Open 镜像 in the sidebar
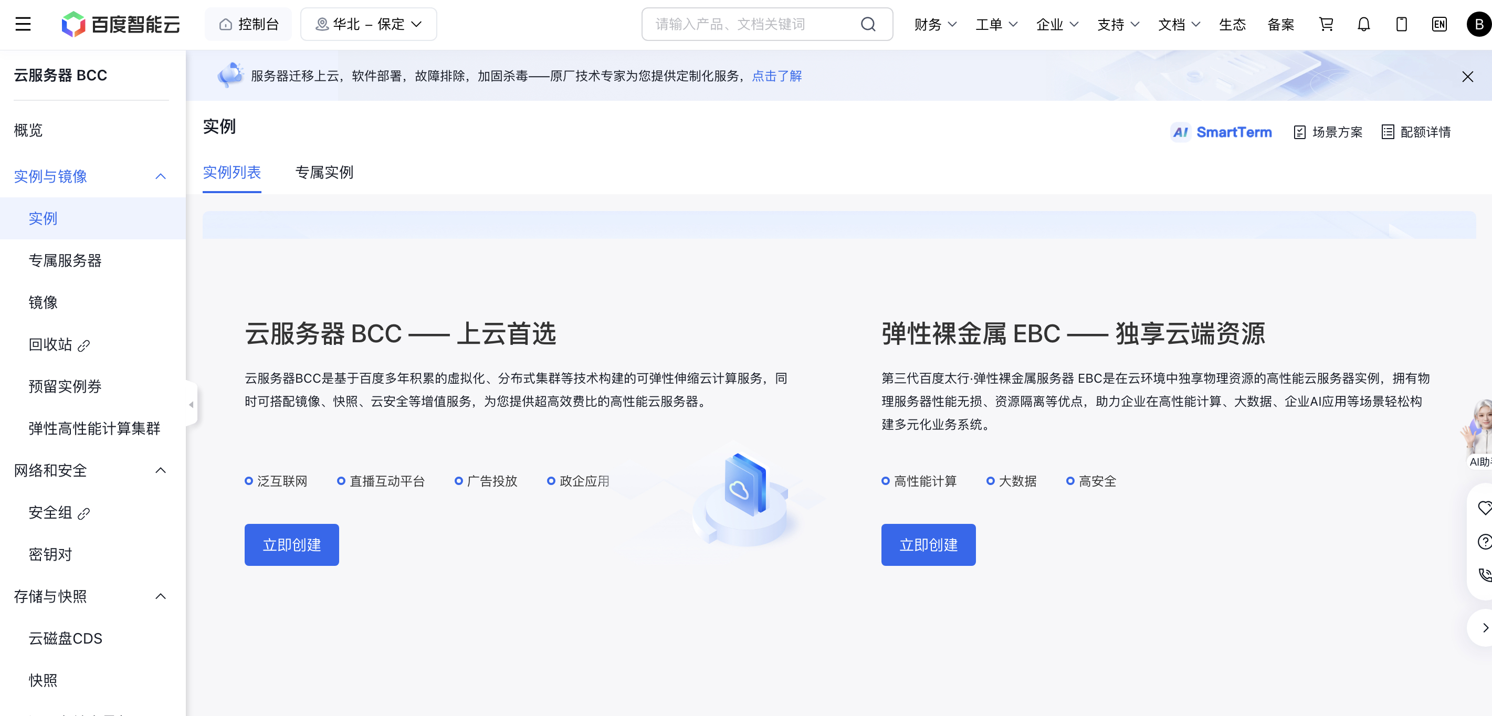Image resolution: width=1492 pixels, height=716 pixels. tap(44, 302)
